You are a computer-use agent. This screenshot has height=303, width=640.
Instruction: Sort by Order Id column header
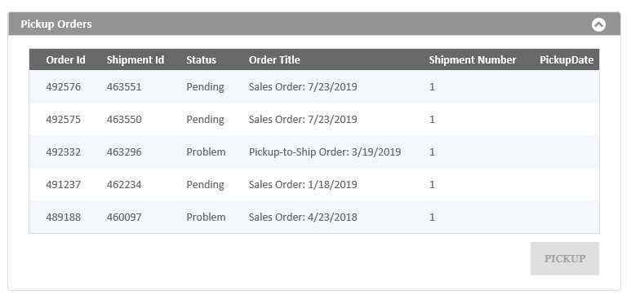click(x=65, y=60)
